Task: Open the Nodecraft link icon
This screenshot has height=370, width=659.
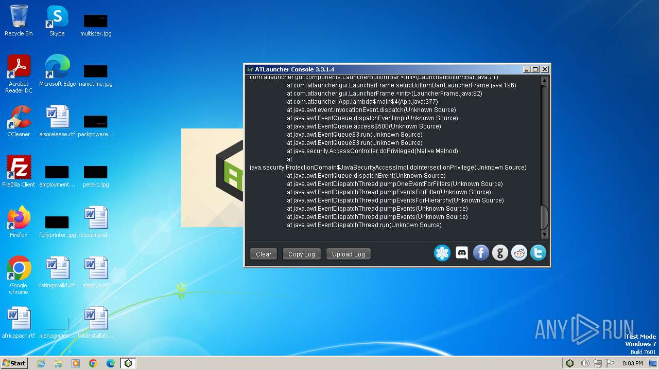Action: [x=442, y=253]
